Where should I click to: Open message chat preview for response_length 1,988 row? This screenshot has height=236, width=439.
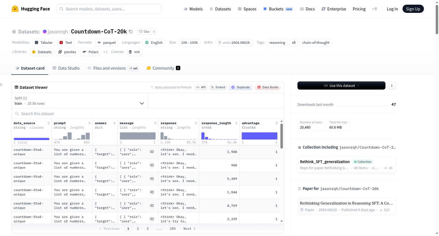click(x=152, y=152)
